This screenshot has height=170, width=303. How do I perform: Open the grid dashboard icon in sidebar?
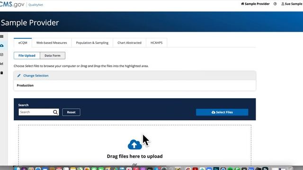point(2,36)
